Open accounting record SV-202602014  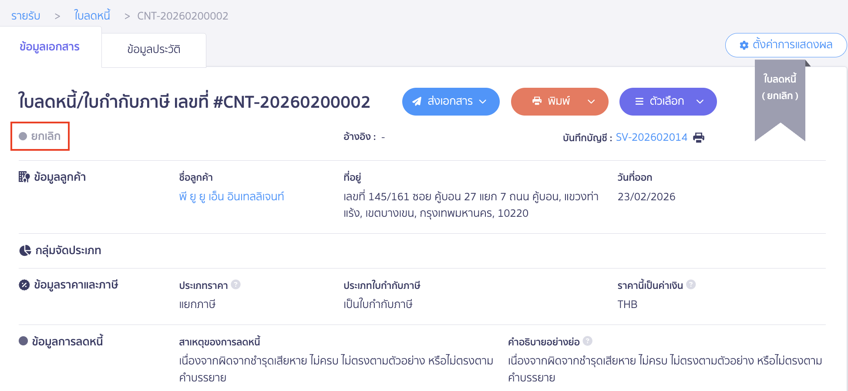coord(652,137)
